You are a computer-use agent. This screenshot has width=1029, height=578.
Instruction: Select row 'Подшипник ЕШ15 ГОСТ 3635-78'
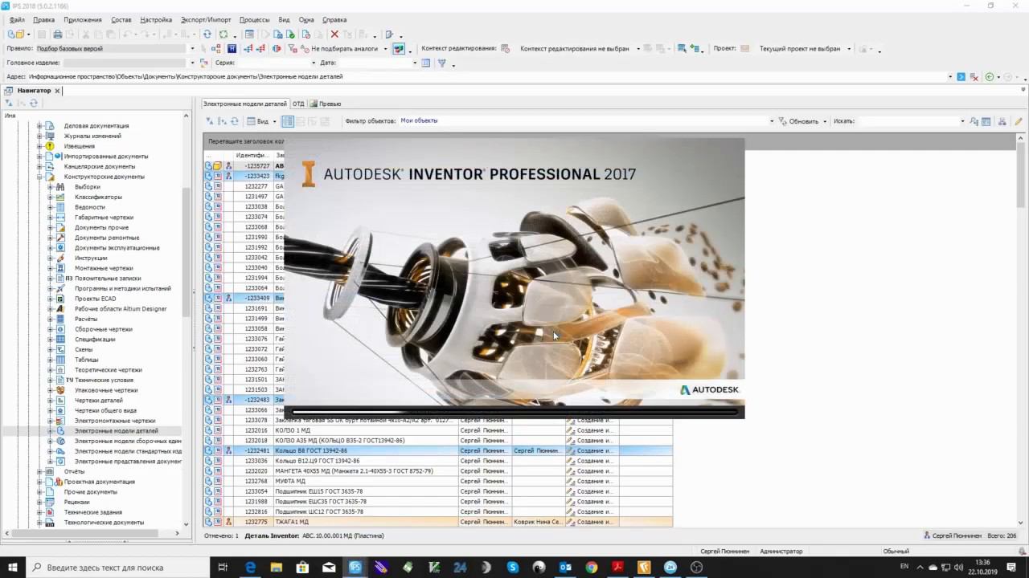(438, 491)
